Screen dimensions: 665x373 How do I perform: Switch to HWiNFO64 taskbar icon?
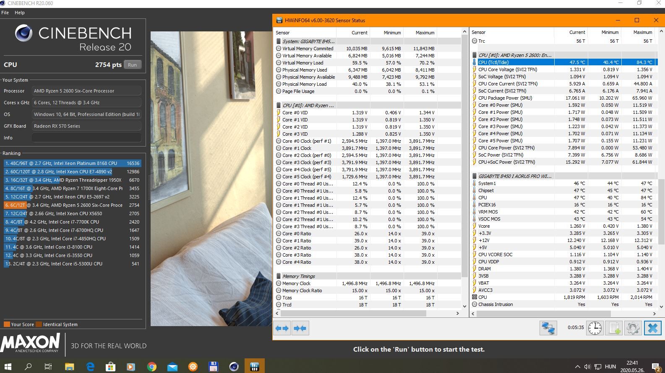254,367
